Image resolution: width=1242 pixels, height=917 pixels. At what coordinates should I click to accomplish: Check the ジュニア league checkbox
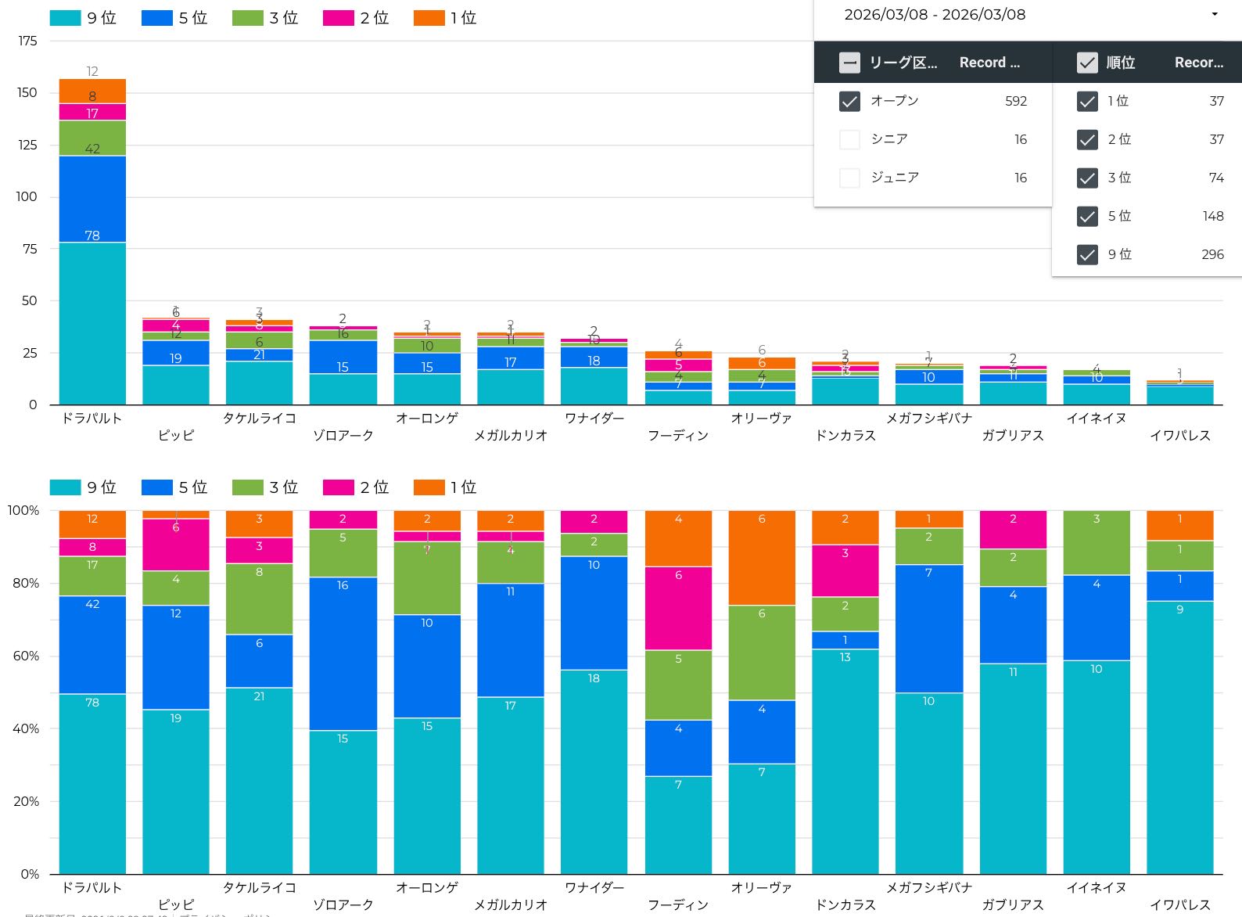[x=849, y=178]
